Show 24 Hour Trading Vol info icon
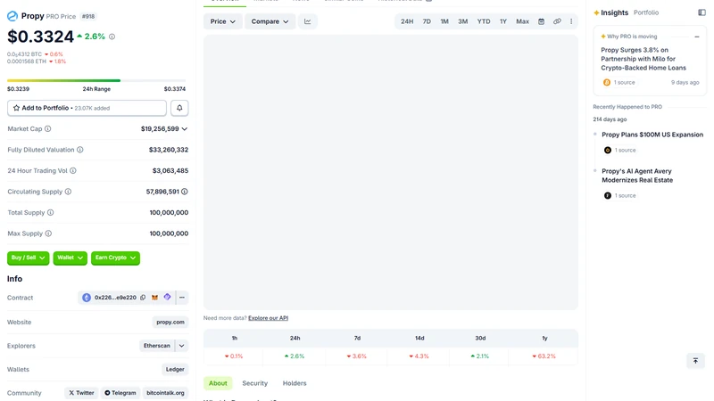The image size is (714, 401). click(x=73, y=170)
